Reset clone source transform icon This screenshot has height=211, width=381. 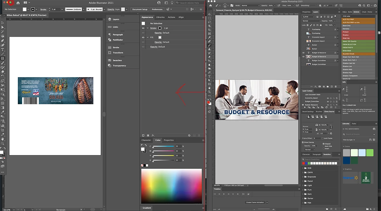click(x=331, y=133)
